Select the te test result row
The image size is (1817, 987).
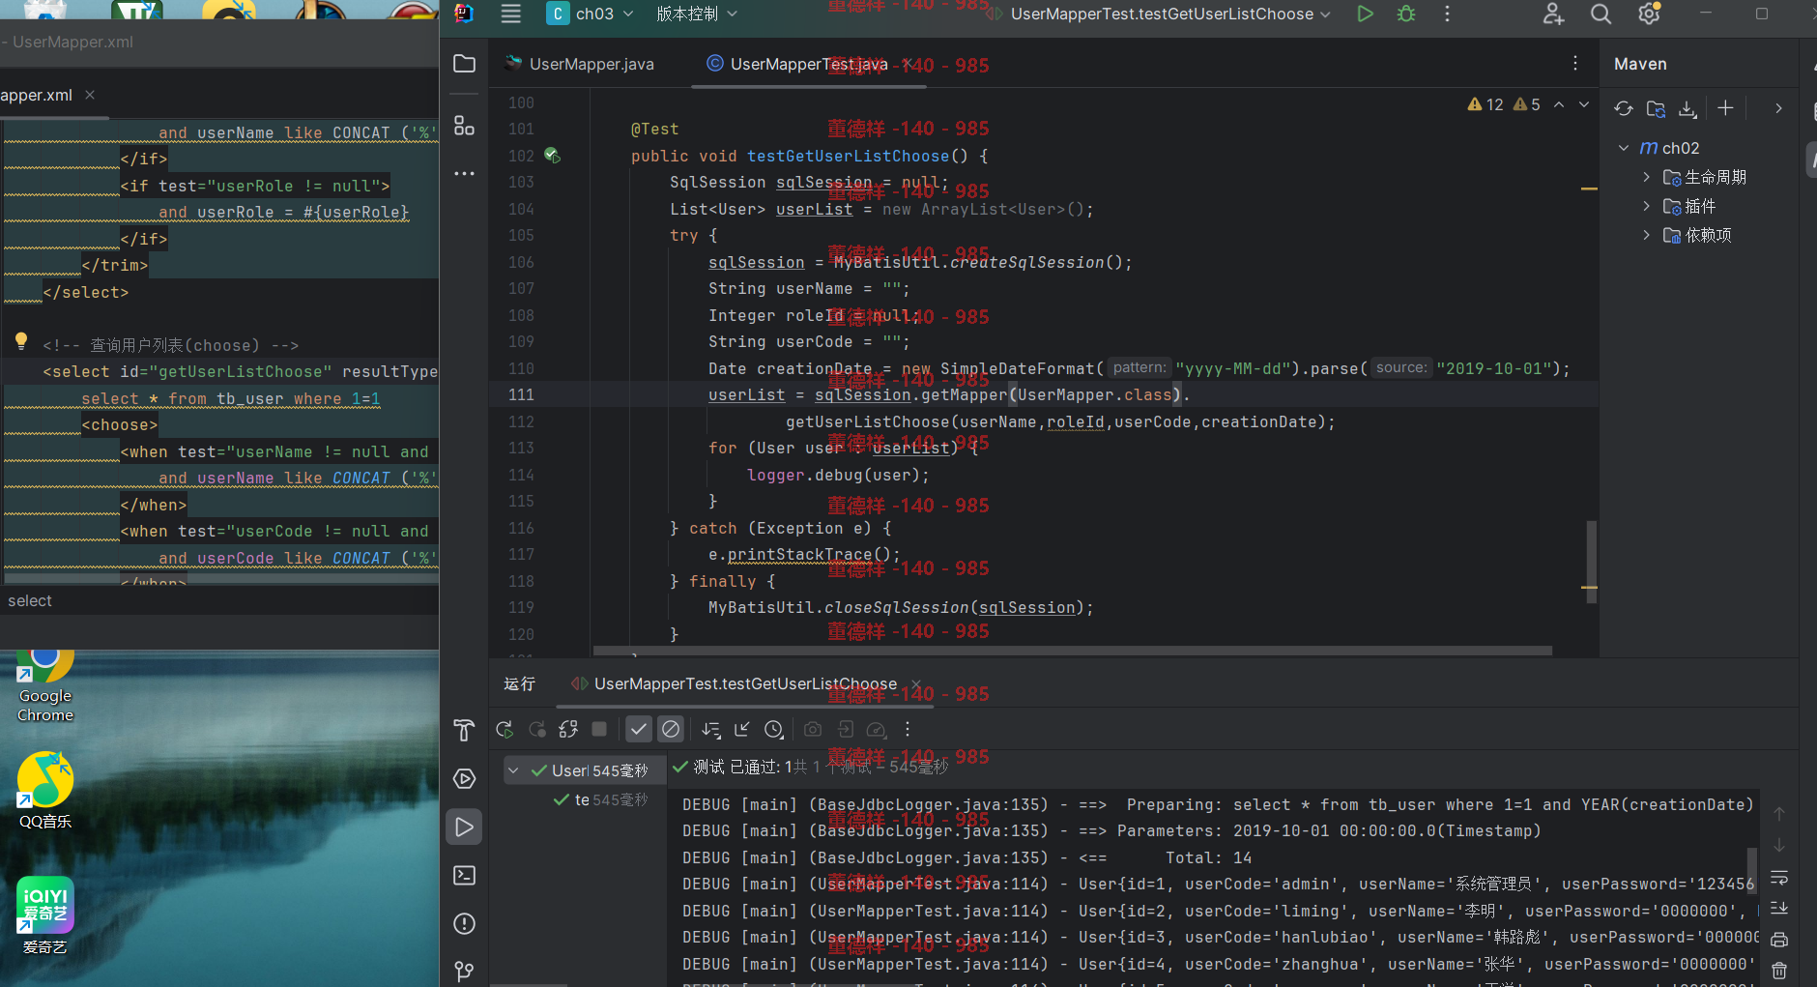(x=601, y=799)
